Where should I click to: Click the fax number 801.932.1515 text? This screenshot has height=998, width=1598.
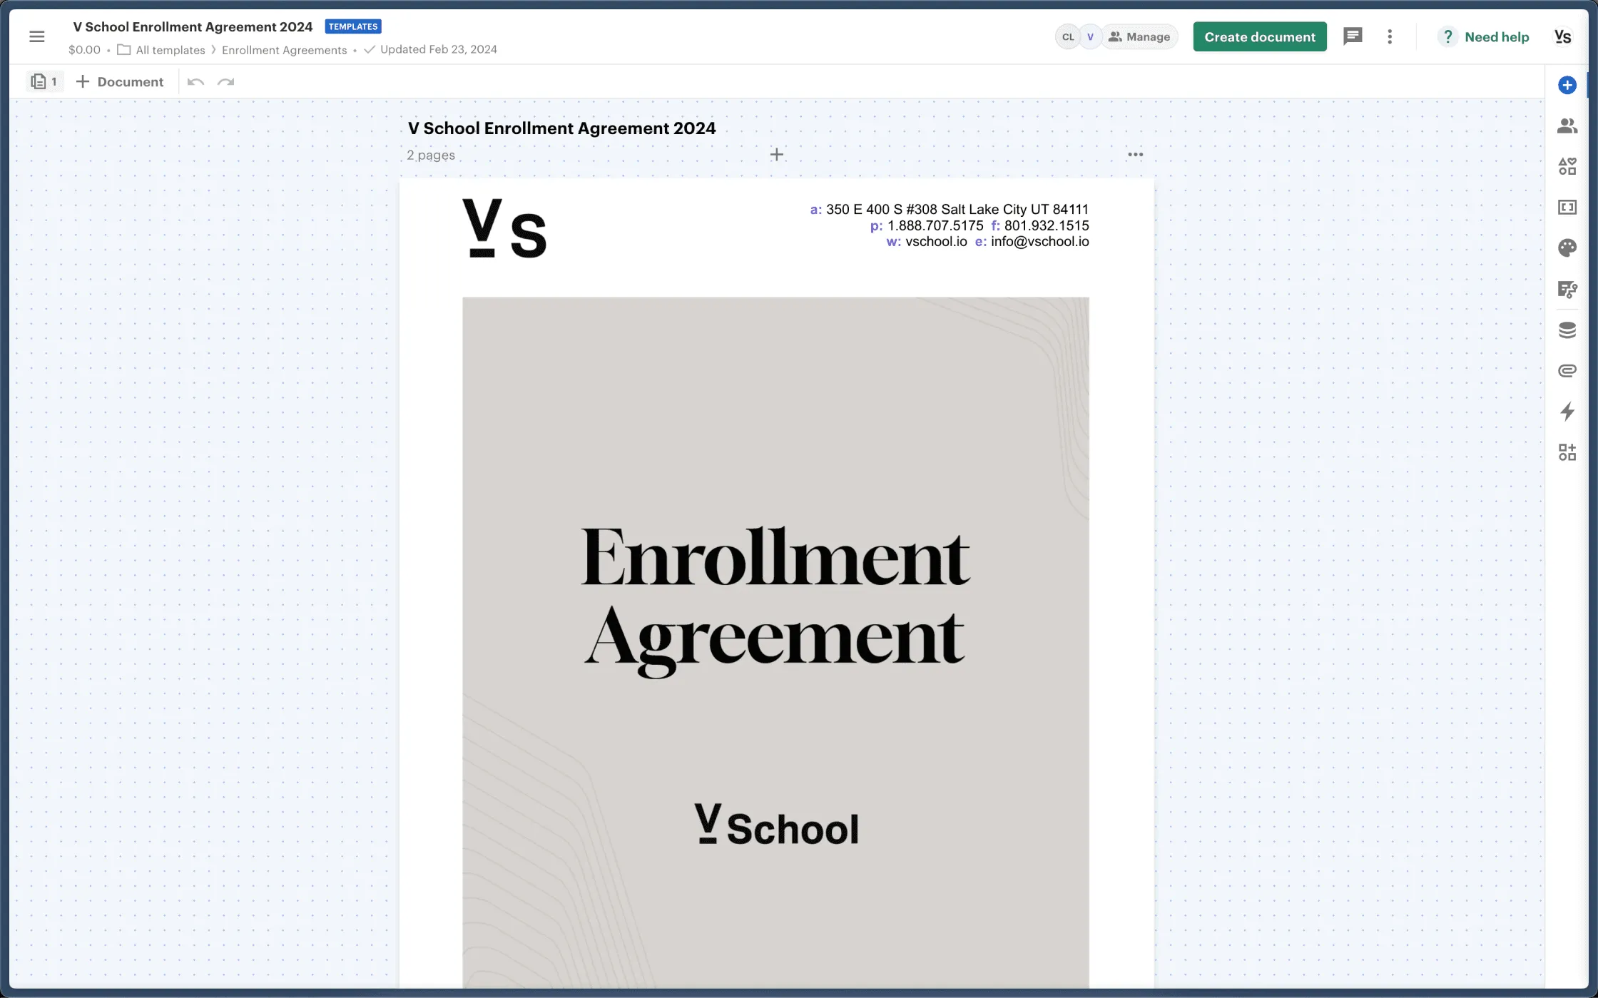point(1047,225)
